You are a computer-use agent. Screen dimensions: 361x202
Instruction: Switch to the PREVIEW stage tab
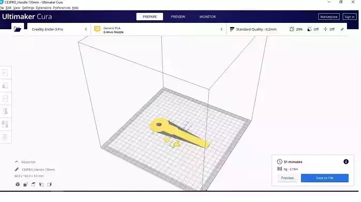click(x=178, y=16)
